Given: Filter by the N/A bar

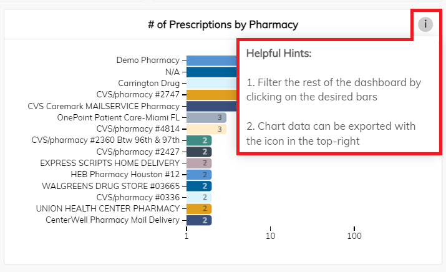Looking at the screenshot, I should point(211,72).
